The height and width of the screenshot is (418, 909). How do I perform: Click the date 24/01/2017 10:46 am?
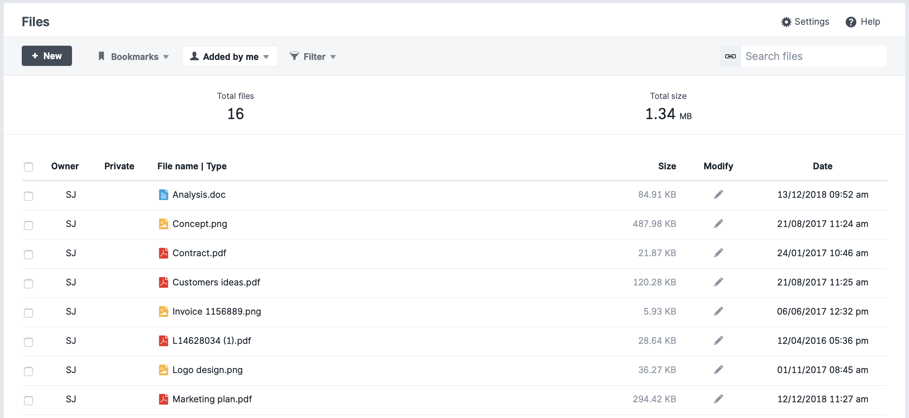823,253
